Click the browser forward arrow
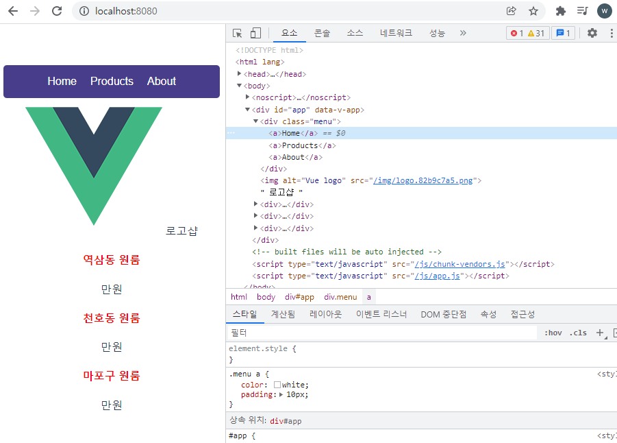Screen dimensions: 617x443 point(35,11)
